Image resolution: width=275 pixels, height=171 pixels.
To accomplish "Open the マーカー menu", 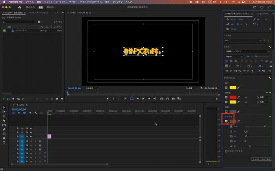I will click(x=73, y=2).
